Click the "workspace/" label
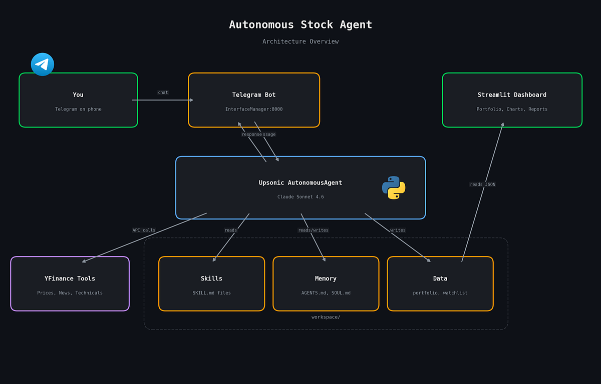This screenshot has width=601, height=384. pos(326,317)
